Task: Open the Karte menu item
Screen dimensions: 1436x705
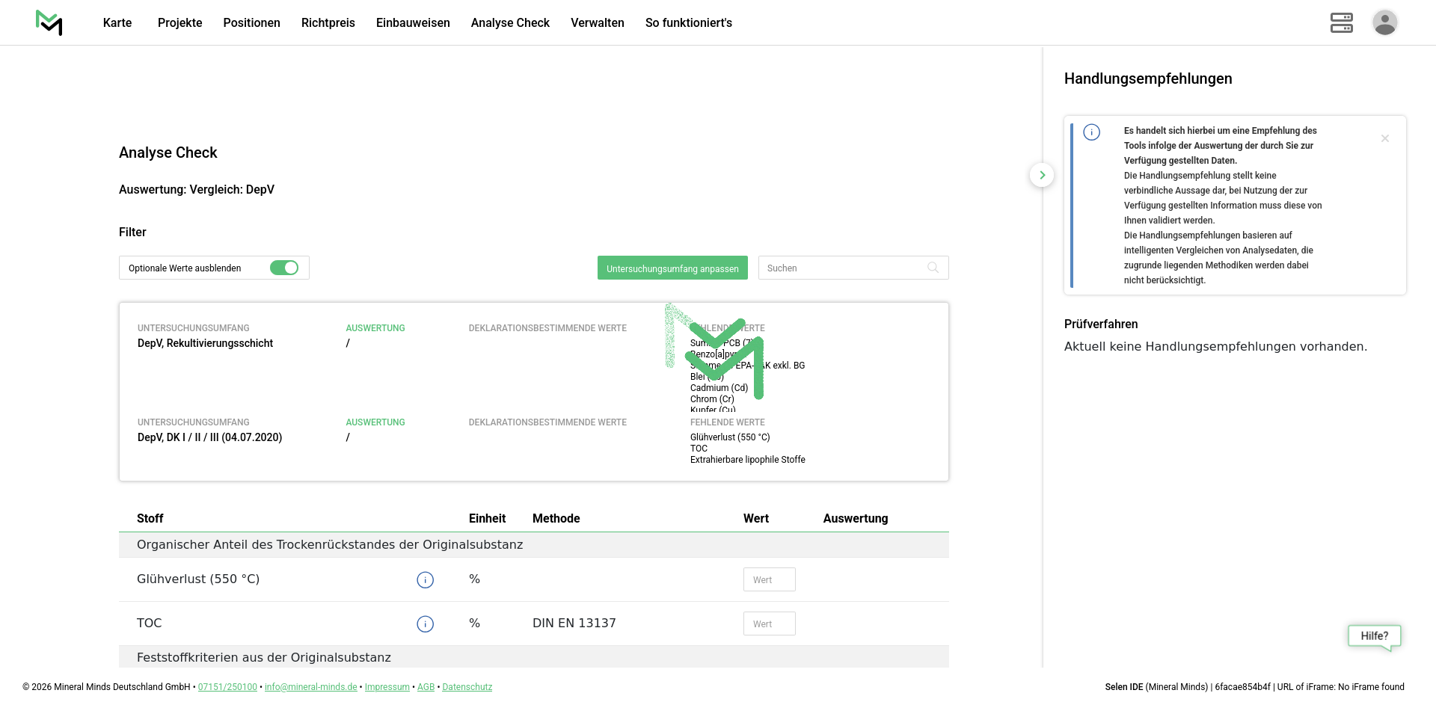Action: (117, 22)
